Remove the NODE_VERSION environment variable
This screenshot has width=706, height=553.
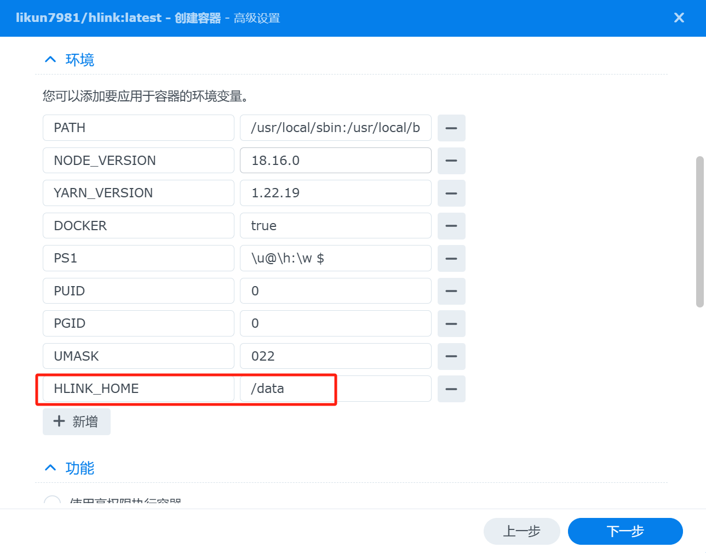tap(451, 161)
